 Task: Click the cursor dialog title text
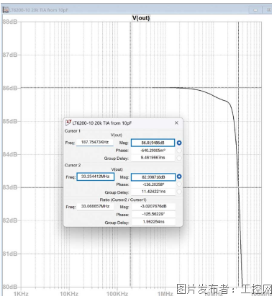pos(102,123)
